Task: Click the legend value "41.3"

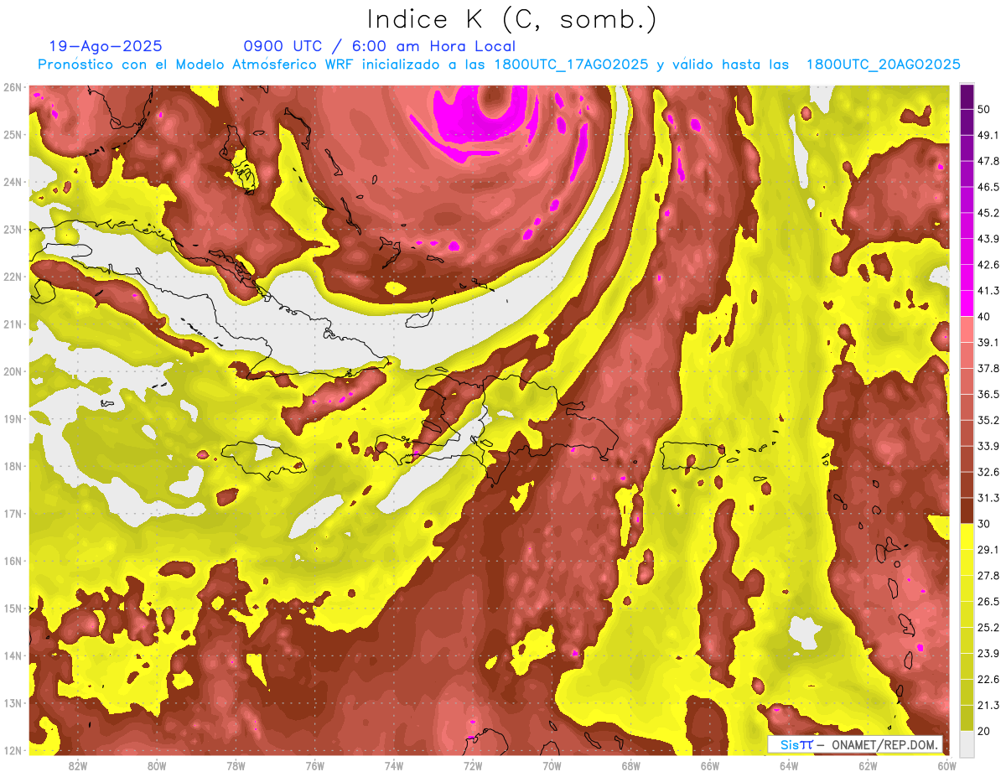Action: click(988, 291)
